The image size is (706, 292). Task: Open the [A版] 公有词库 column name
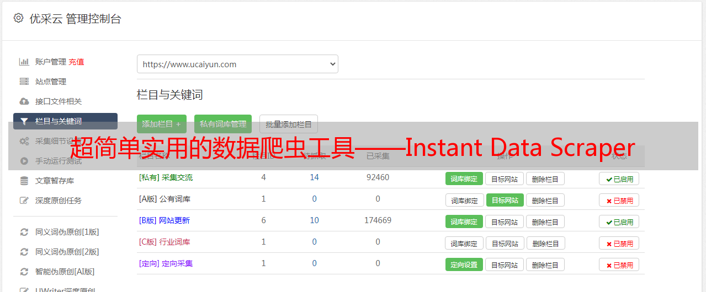164,199
